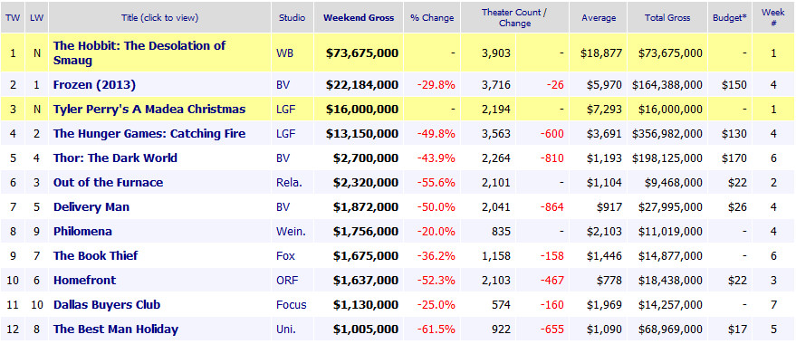
Task: Open the Philomena movie link
Action: click(x=82, y=231)
